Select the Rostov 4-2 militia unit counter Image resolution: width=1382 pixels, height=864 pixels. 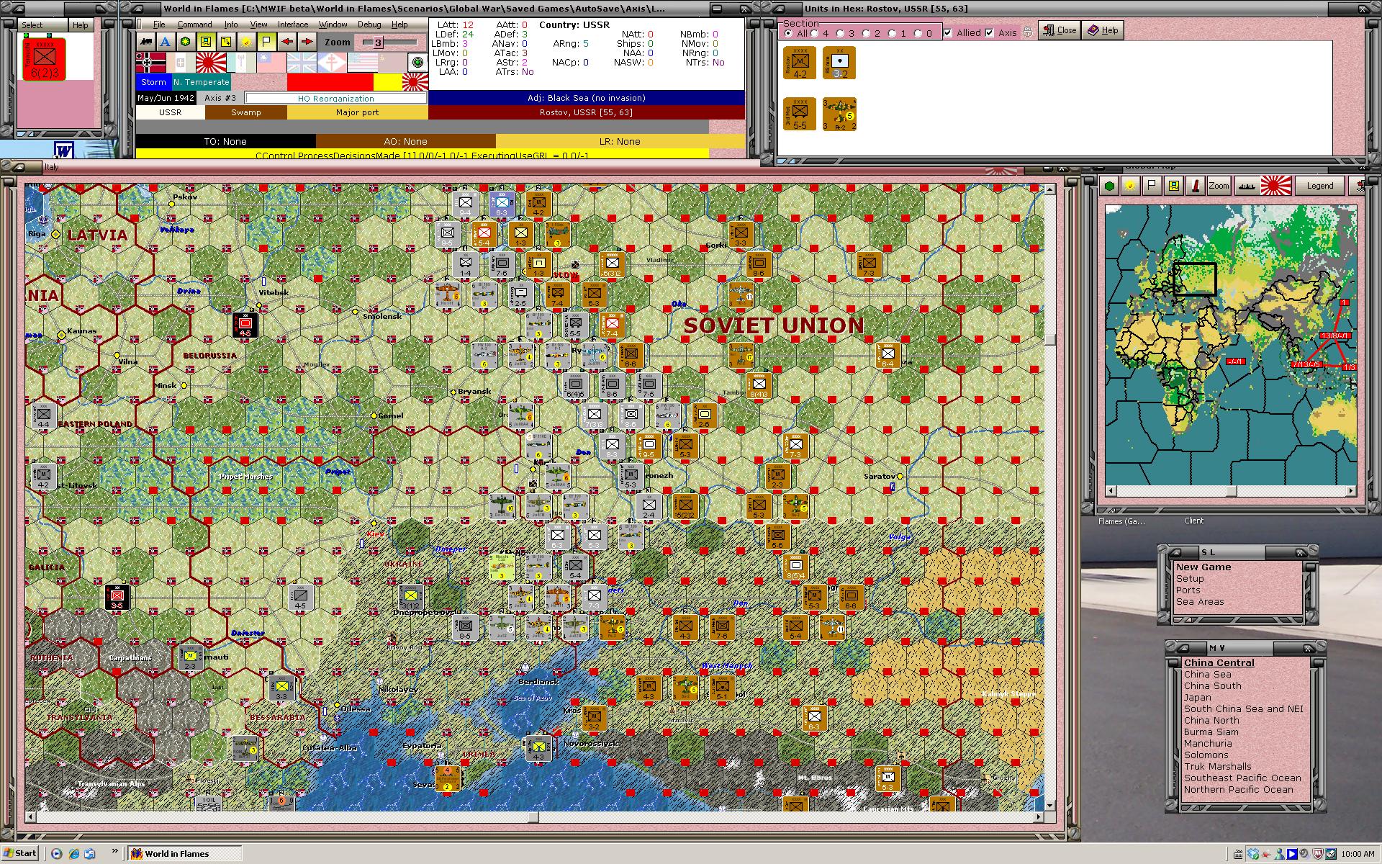point(800,63)
